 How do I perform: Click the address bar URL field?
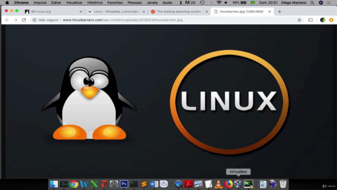click(x=123, y=20)
